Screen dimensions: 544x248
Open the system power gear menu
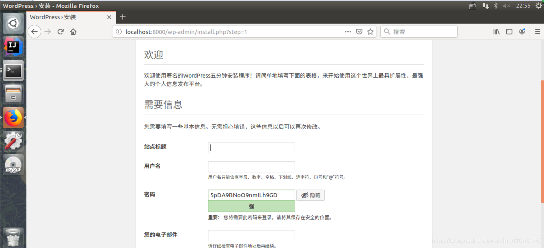pyautogui.click(x=538, y=6)
